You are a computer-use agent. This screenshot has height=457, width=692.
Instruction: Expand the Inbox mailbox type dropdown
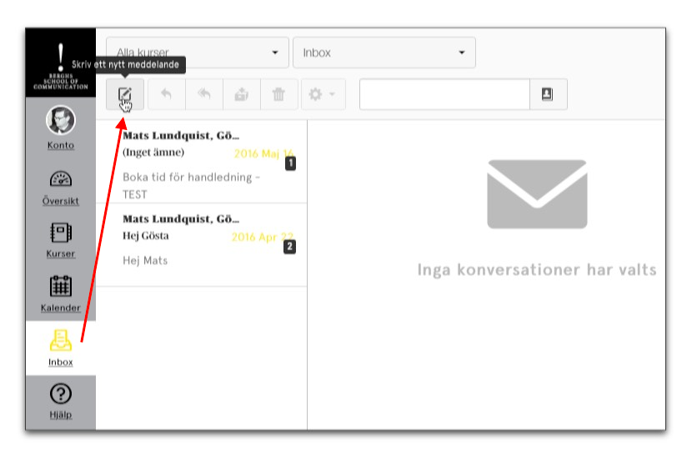[384, 53]
